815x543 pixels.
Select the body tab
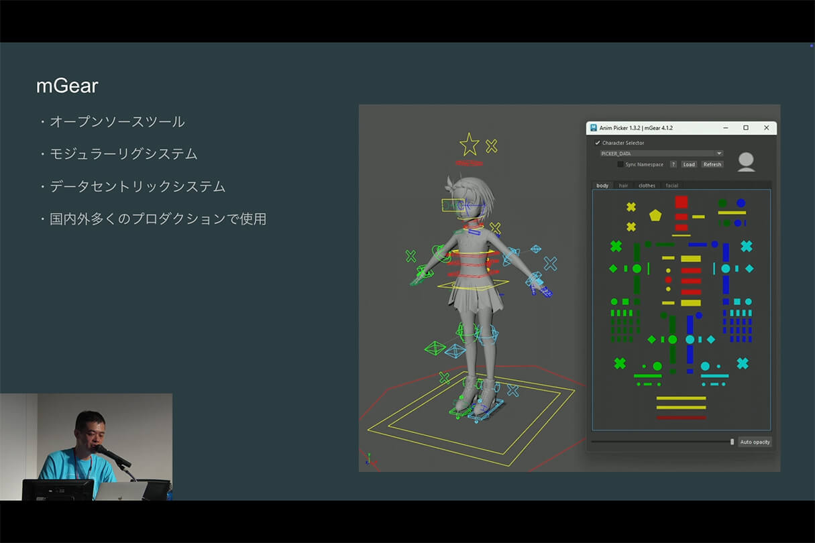pyautogui.click(x=602, y=186)
